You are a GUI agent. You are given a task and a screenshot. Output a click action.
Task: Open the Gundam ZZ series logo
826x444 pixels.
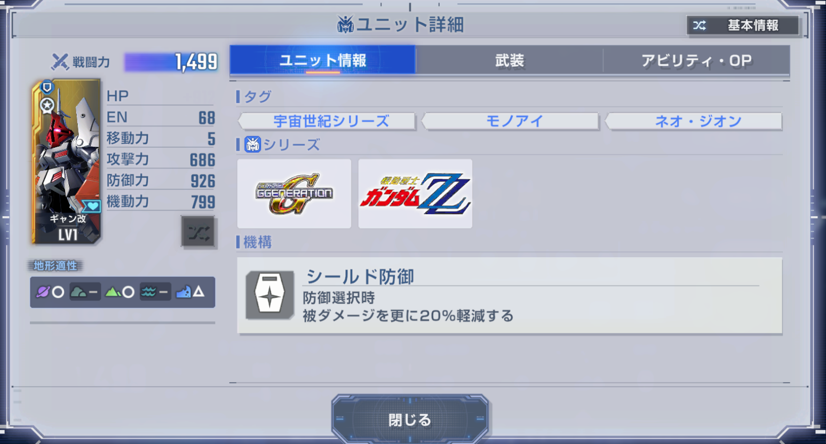[415, 194]
